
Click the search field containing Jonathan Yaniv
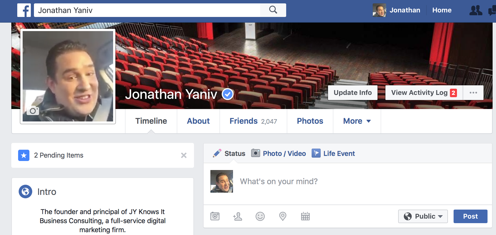(147, 10)
